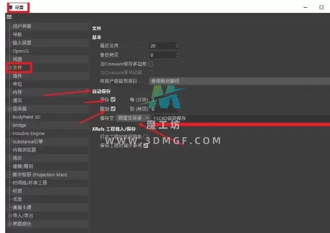330x233 pixels.
Task: Select 单位 settings
Action: click(x=17, y=84)
